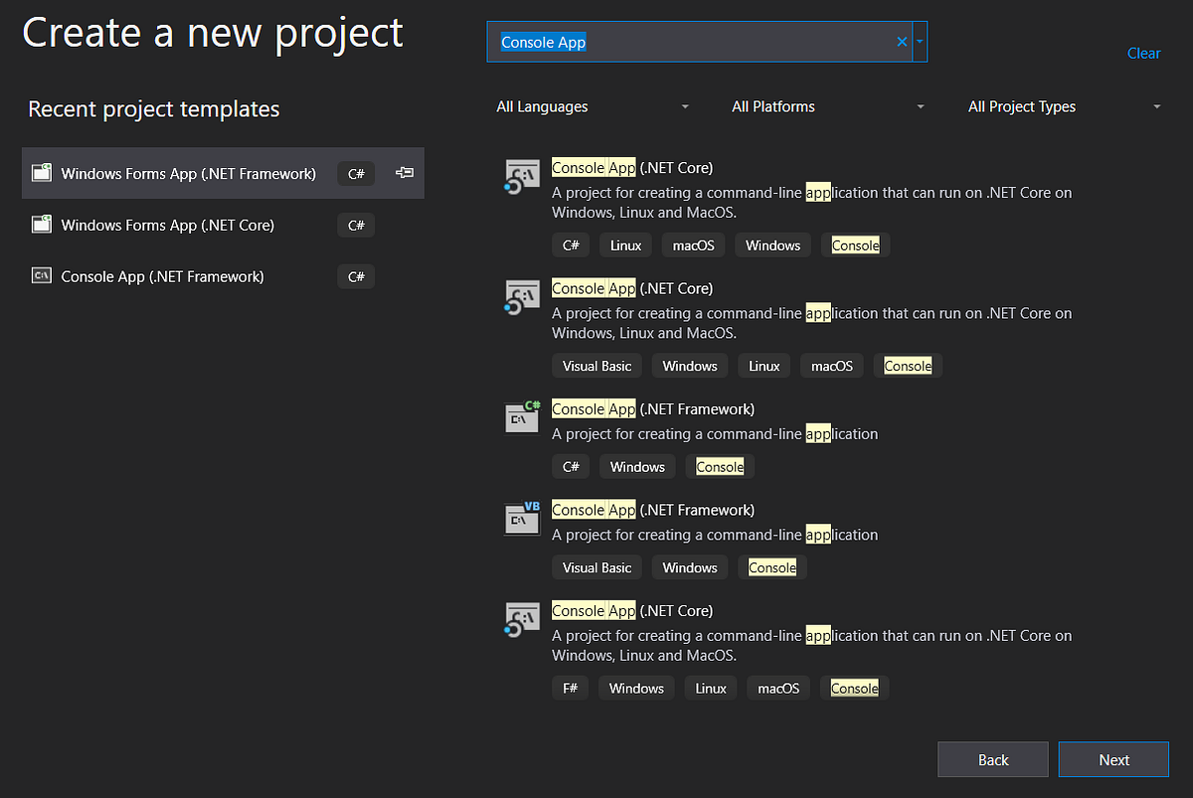This screenshot has width=1193, height=798.
Task: Open the search history dropdown arrow
Action: click(922, 42)
